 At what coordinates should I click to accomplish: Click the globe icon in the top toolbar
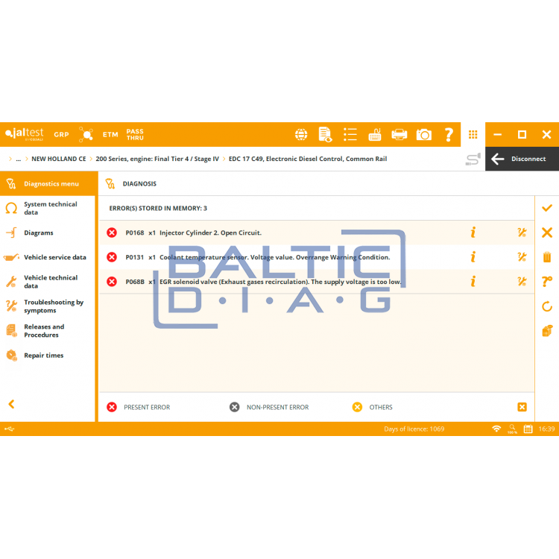[x=301, y=134]
